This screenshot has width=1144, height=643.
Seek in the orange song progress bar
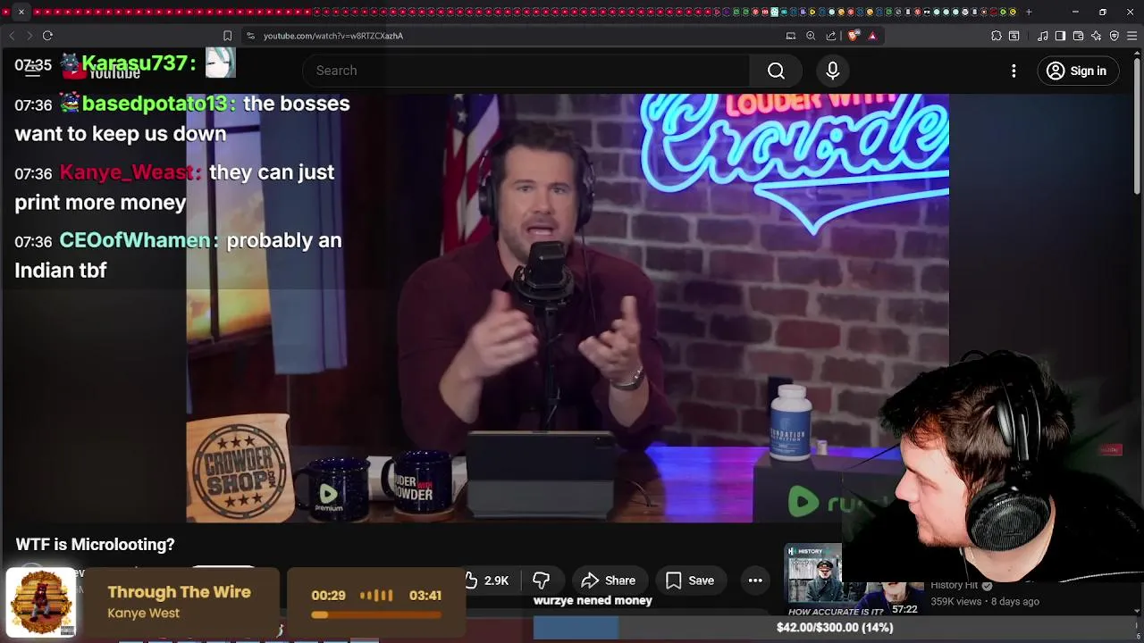coord(376,614)
